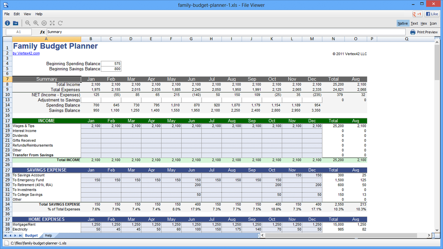Viewport: 443px width, 249px height.
Task: Click the SAVINGS EXPENSE section header
Action: point(46,170)
